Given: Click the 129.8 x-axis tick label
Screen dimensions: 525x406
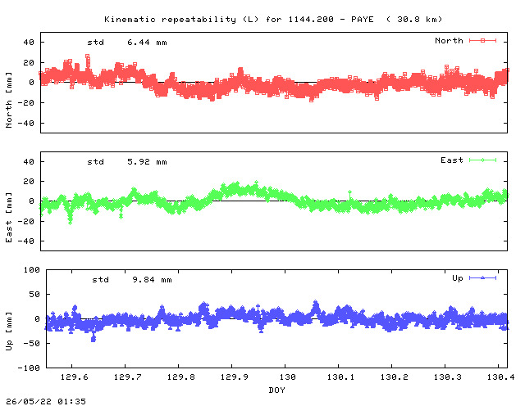Looking at the screenshot, I should pyautogui.click(x=180, y=377).
